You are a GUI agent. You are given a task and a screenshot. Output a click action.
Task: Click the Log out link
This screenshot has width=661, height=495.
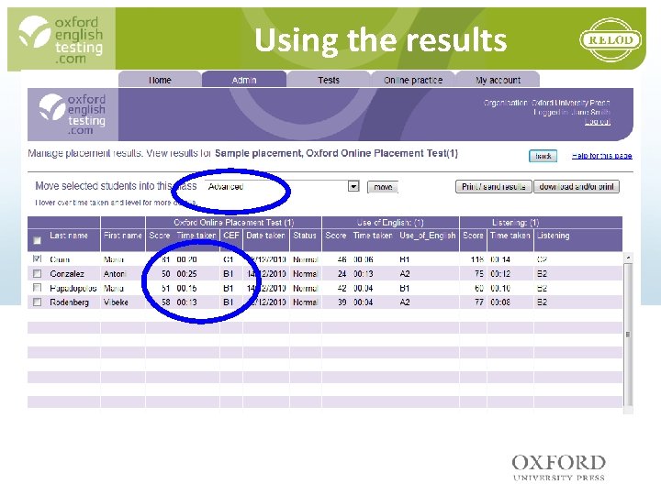(x=598, y=122)
